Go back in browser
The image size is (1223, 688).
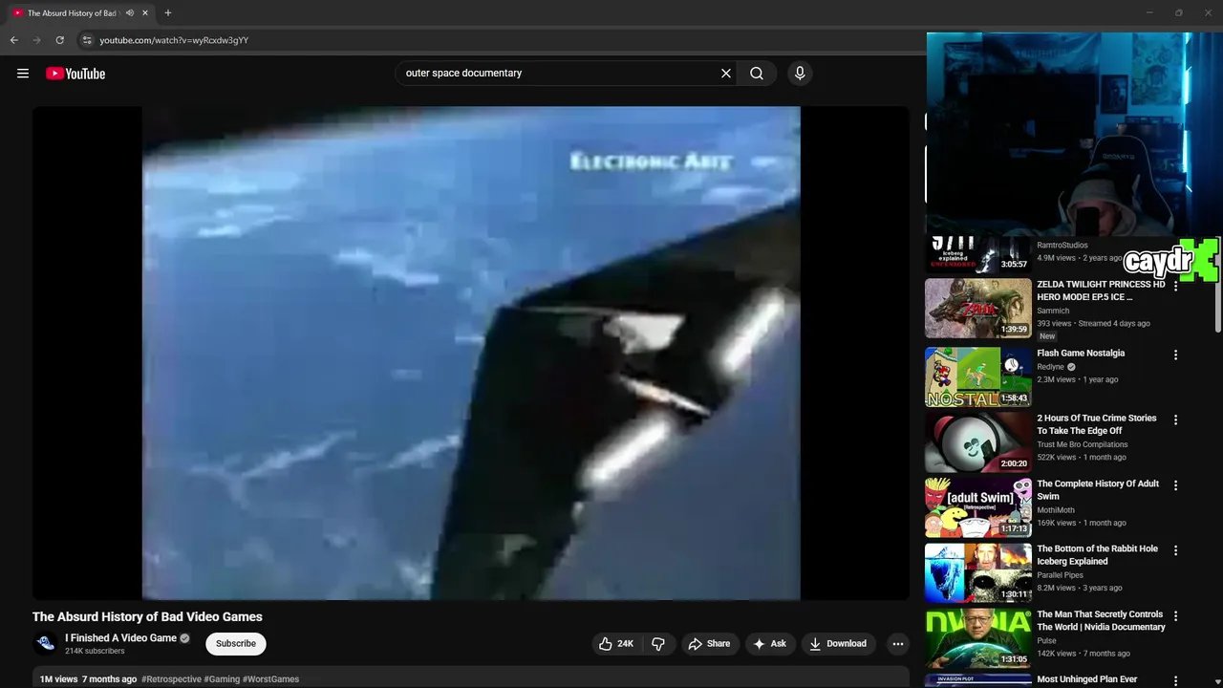pos(13,40)
